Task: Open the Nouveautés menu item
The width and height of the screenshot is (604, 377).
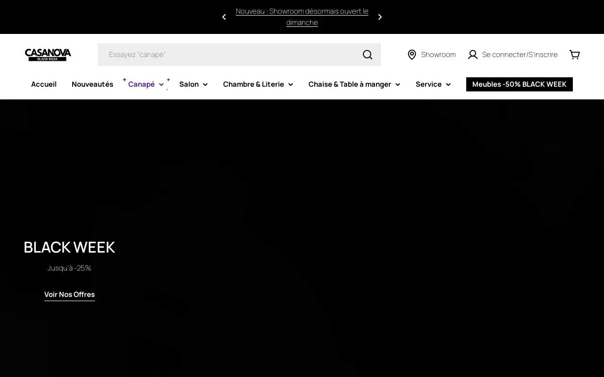Action: (92, 84)
